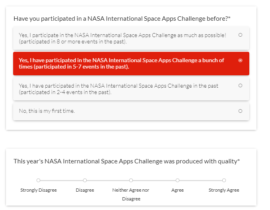Image resolution: width=270 pixels, height=210 pixels.
Task: Select the radio circle for 8 or more events
Action: [240, 35]
